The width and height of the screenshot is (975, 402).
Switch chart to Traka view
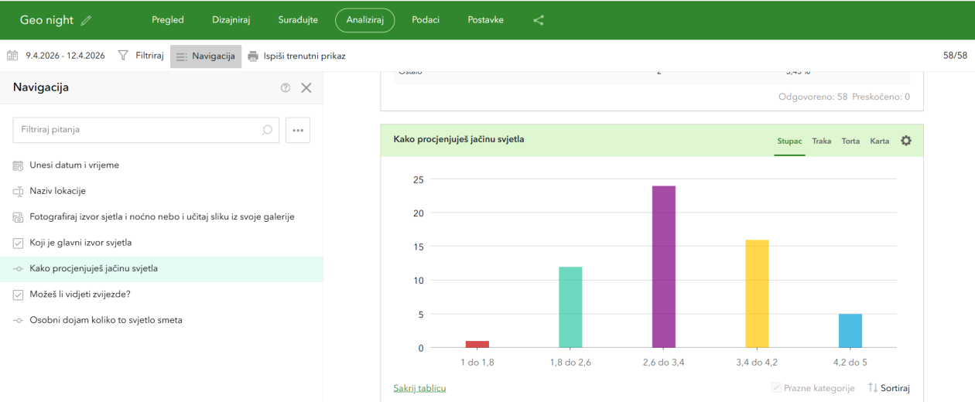click(x=822, y=141)
